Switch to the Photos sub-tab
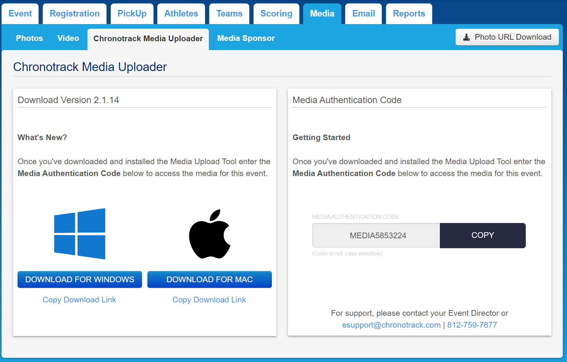This screenshot has height=362, width=567. 29,38
